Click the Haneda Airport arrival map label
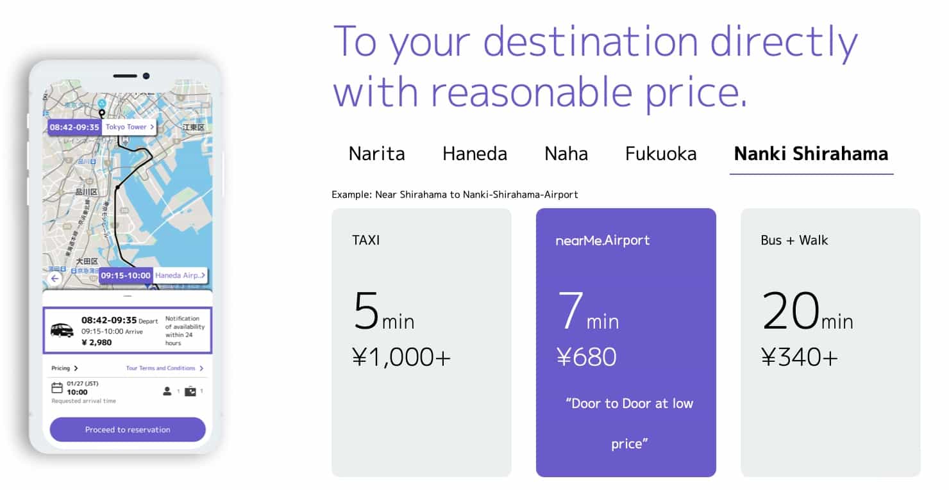 coord(180,275)
